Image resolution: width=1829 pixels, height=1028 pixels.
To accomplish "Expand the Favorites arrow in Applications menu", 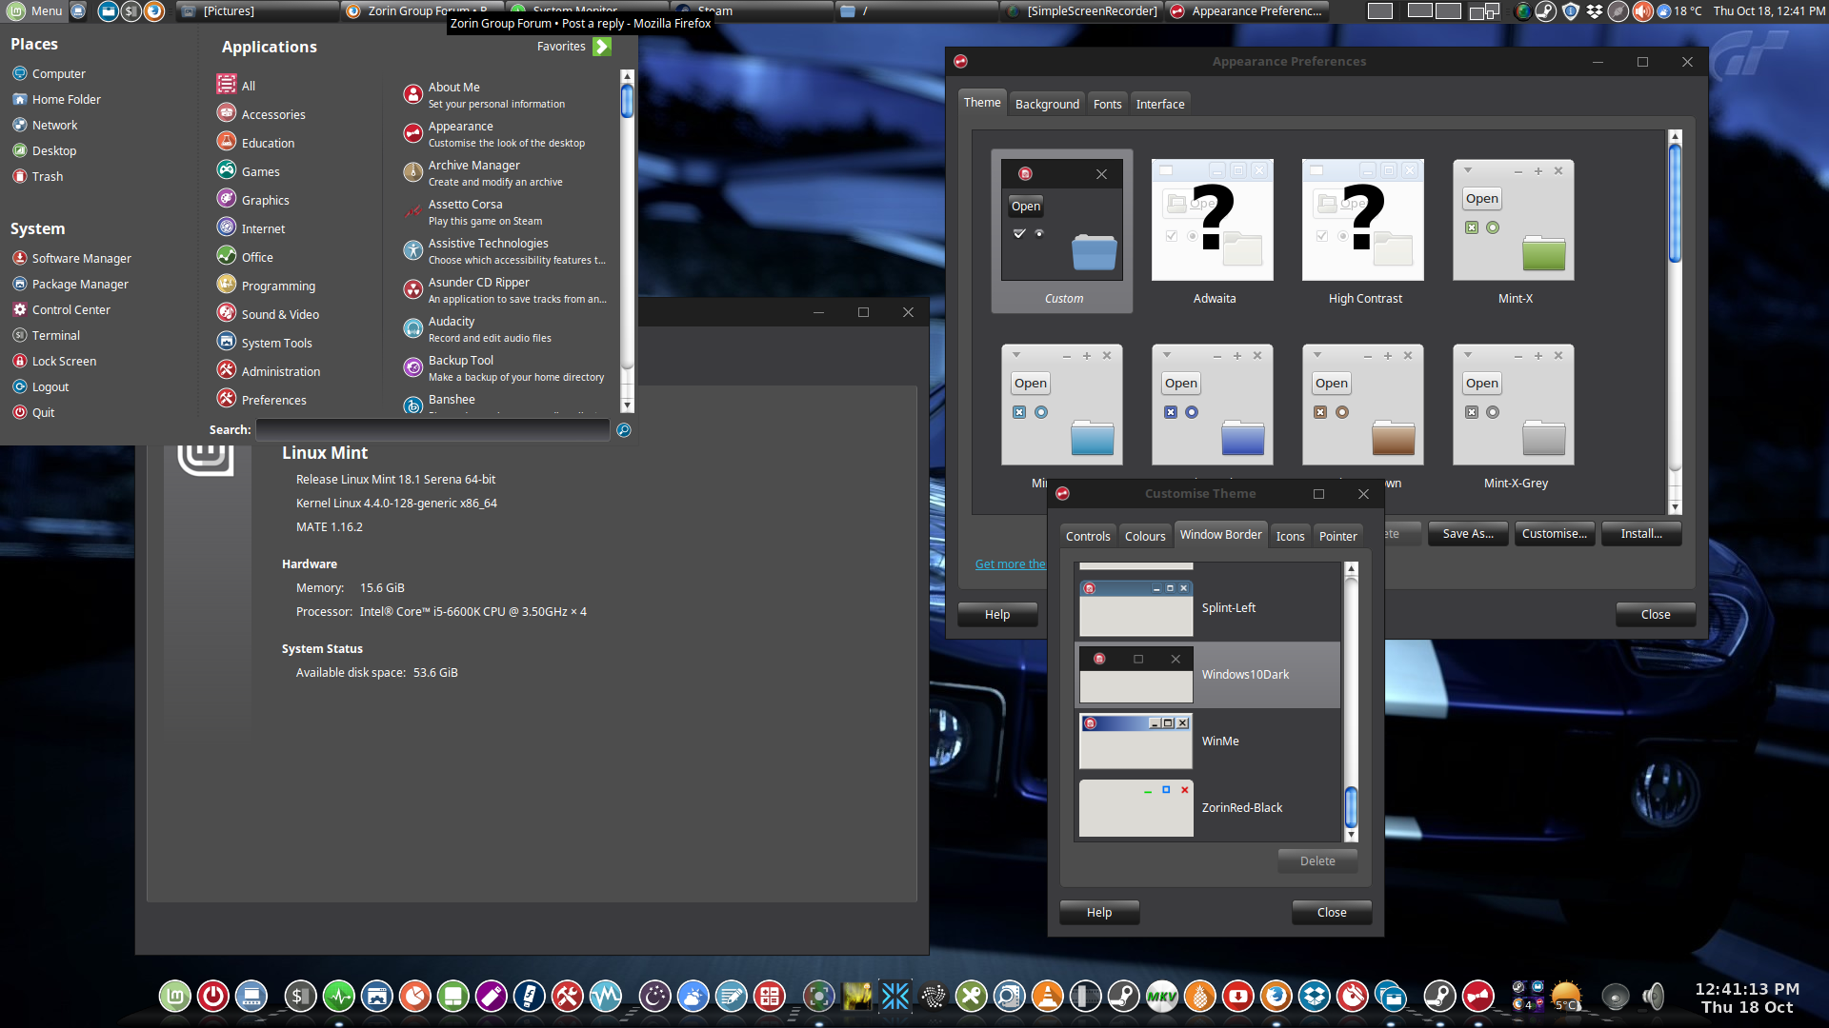I will 602,45.
